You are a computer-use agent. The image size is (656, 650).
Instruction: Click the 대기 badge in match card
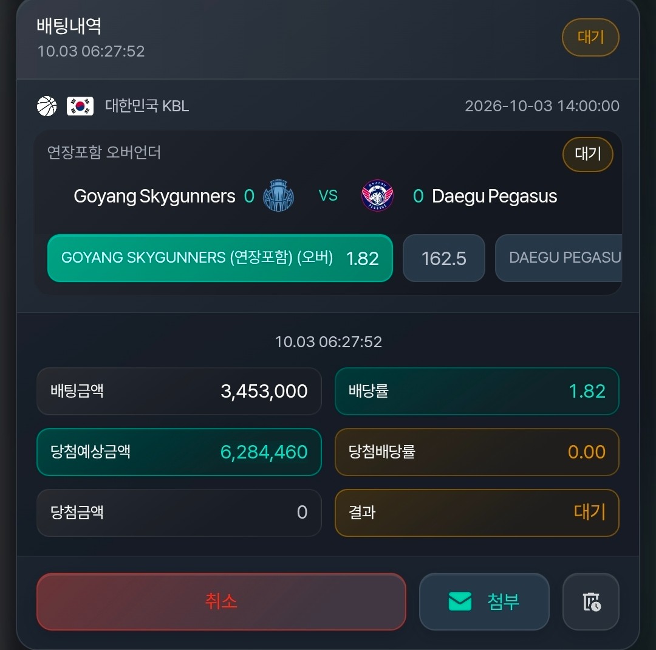coord(588,154)
